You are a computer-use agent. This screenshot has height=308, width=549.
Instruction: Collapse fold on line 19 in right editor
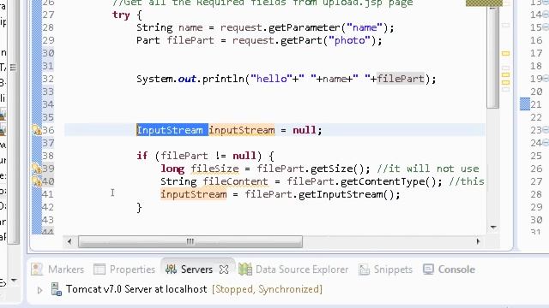tap(546, 79)
